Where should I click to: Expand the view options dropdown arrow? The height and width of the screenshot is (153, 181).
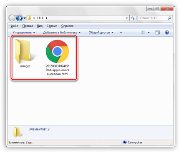pos(148,33)
